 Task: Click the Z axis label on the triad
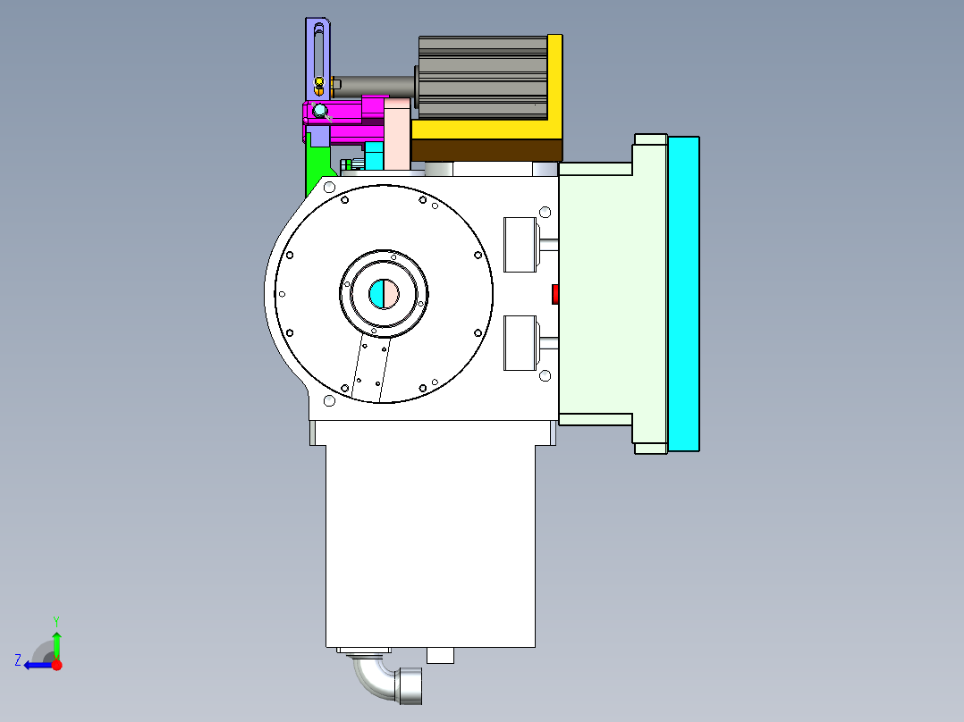(18, 660)
